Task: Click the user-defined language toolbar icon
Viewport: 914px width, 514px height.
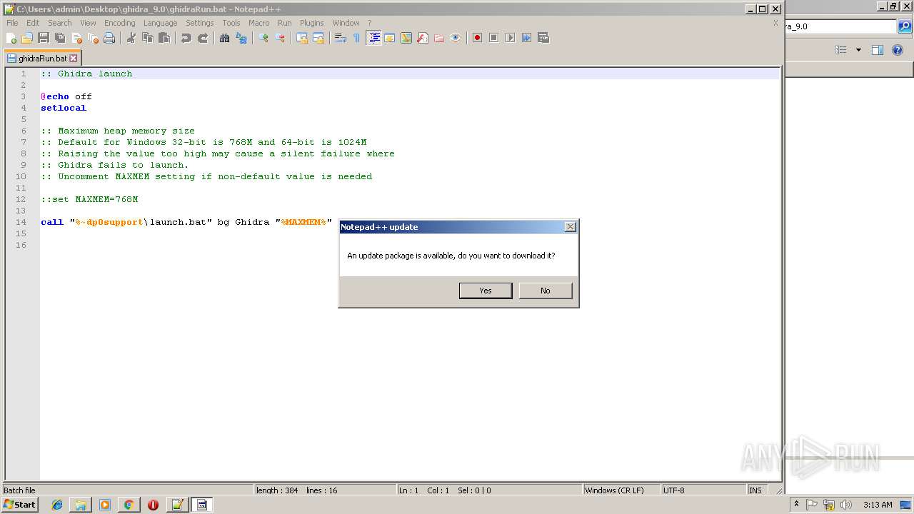Action: pos(390,38)
